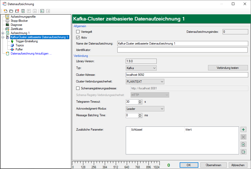Enable the Schemaregistrierungsadresse checkbox
The image size is (251, 169).
tap(78, 88)
